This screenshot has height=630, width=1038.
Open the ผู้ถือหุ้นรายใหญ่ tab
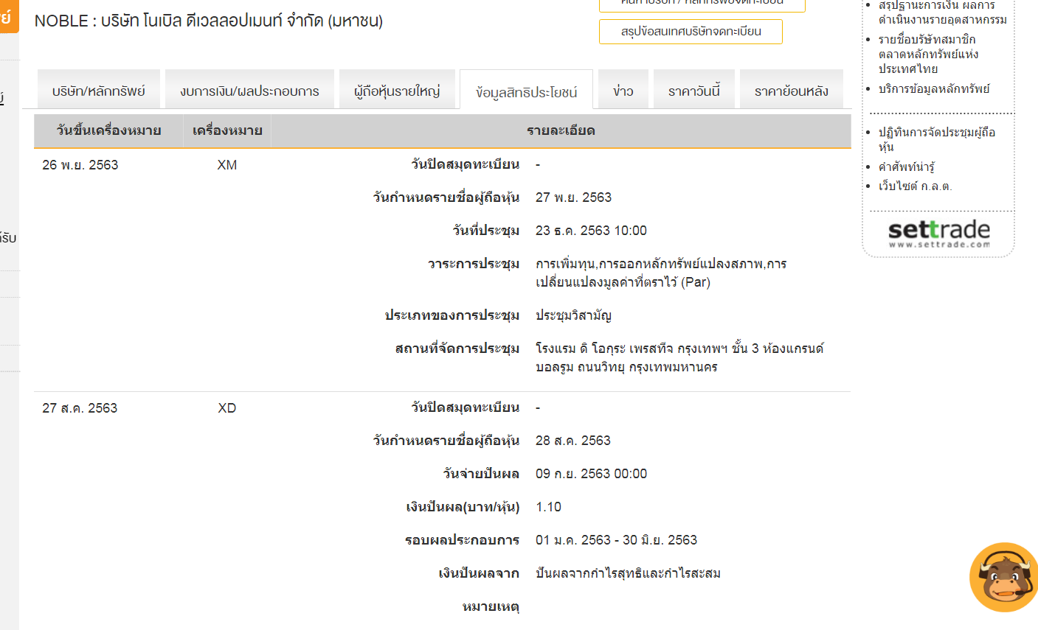(397, 90)
